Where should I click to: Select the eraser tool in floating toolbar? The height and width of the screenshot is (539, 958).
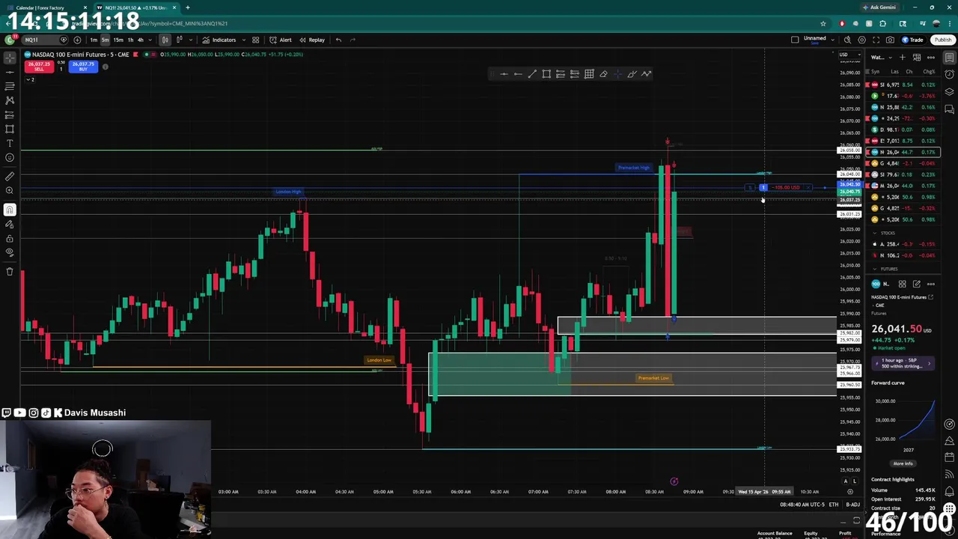603,74
